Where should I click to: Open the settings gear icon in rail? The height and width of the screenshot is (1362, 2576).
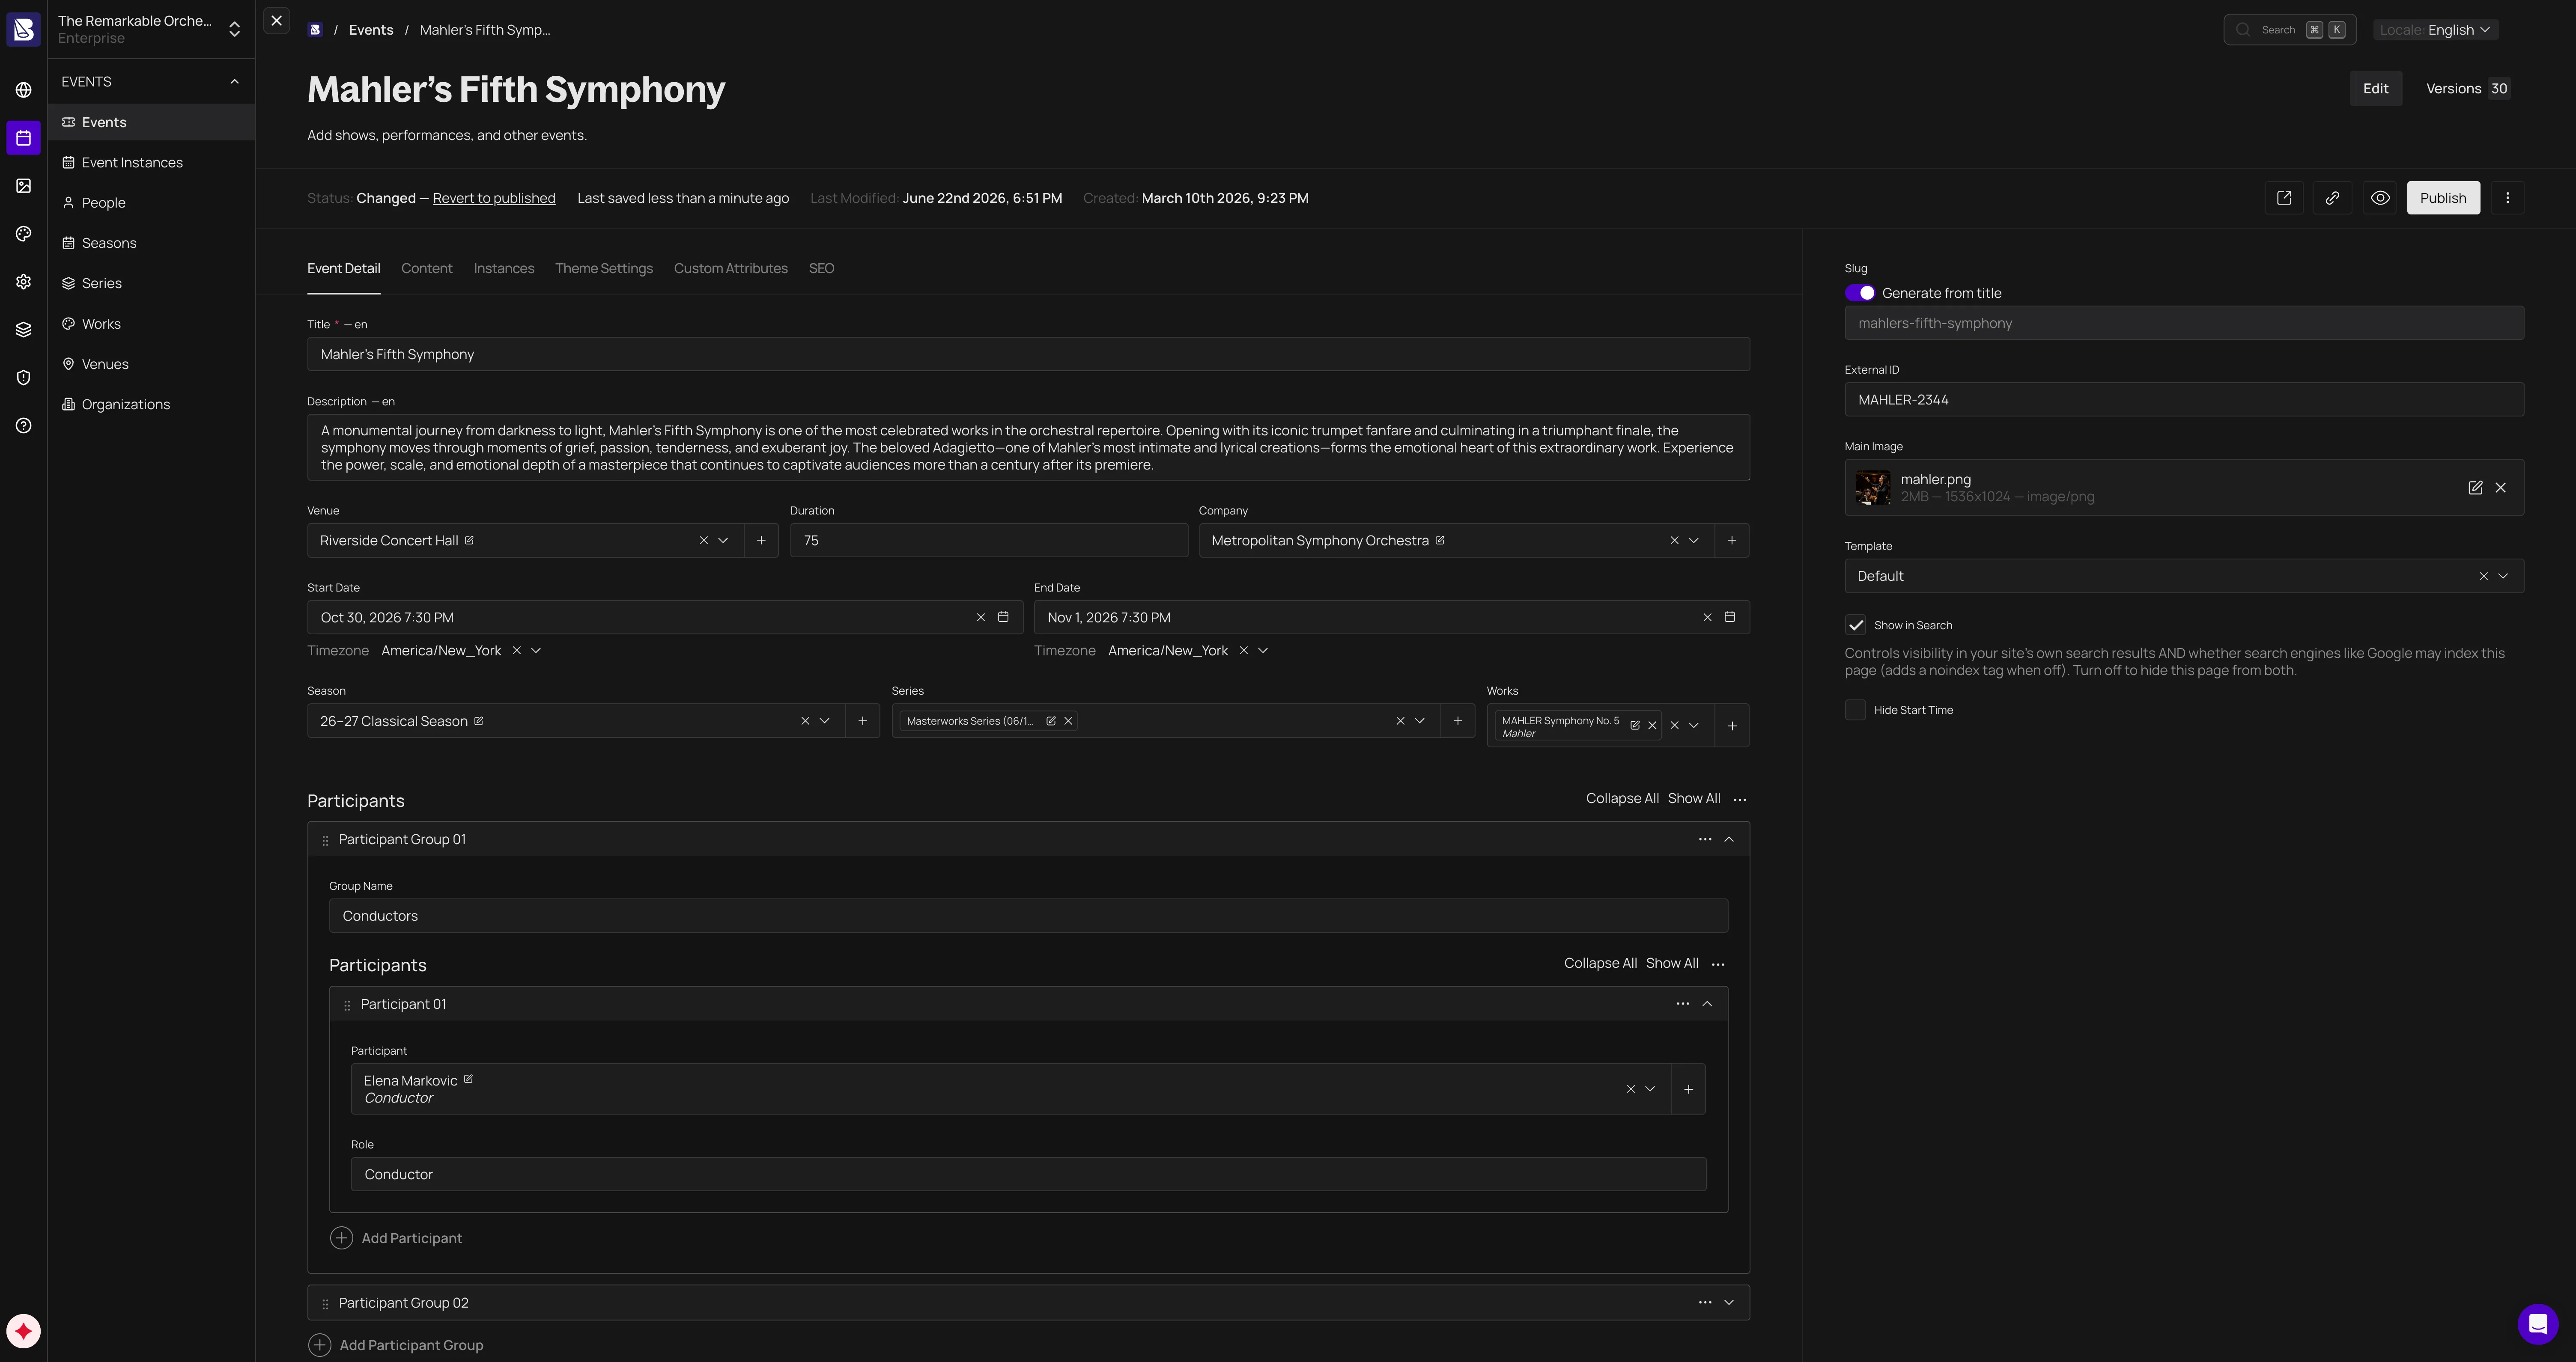click(x=23, y=282)
